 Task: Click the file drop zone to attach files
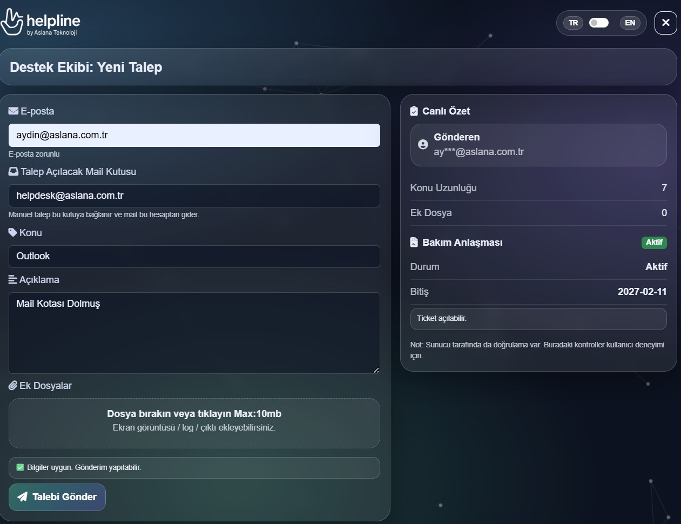pos(194,423)
